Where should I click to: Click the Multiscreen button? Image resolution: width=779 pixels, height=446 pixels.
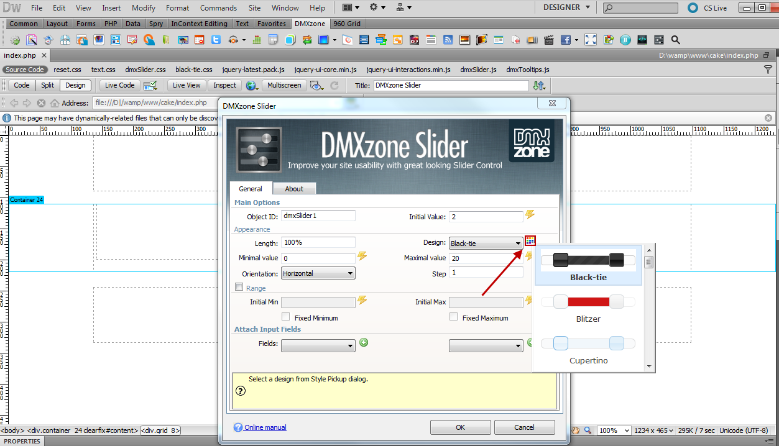coord(284,86)
